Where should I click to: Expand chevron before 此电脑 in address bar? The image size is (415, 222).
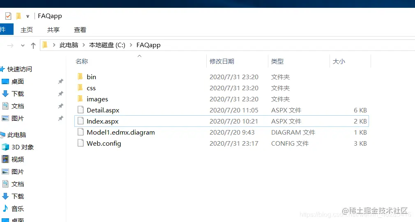click(54, 45)
